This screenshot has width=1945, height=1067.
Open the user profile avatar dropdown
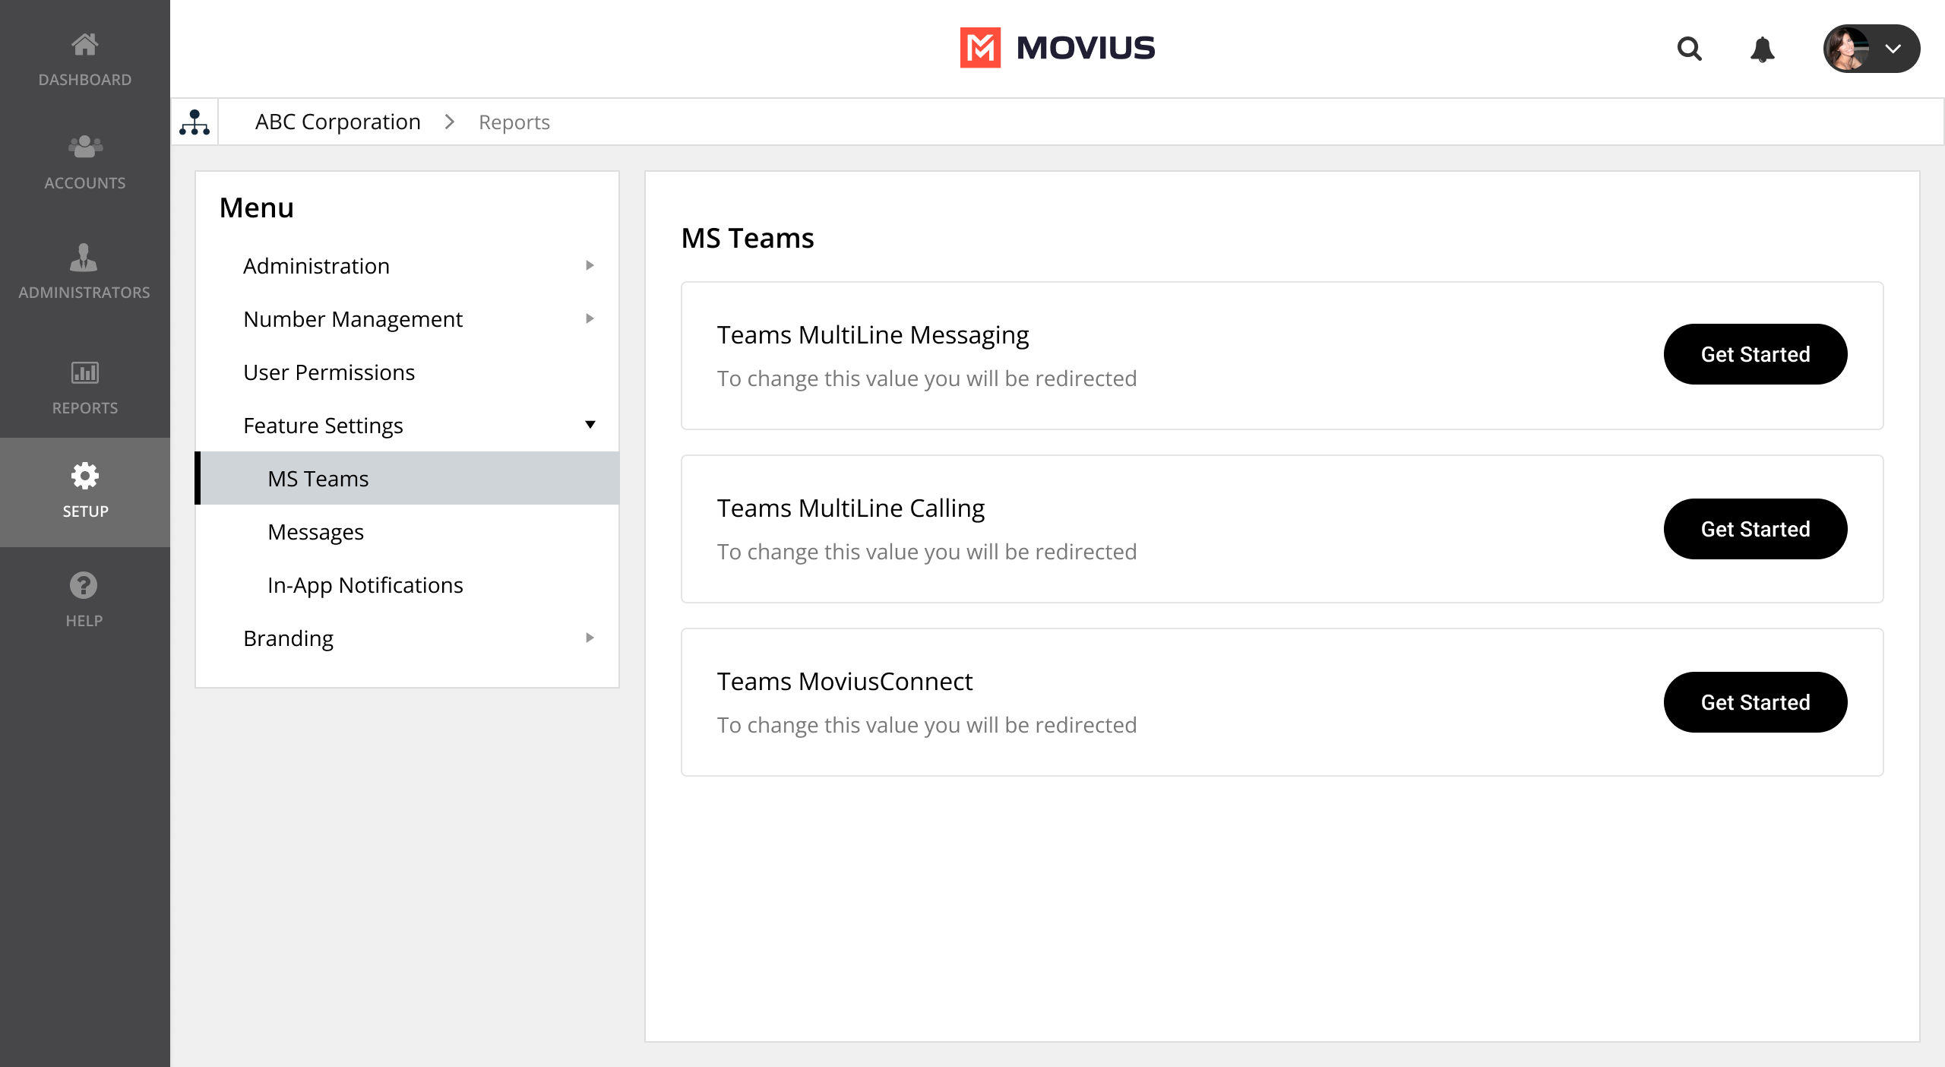(x=1871, y=49)
